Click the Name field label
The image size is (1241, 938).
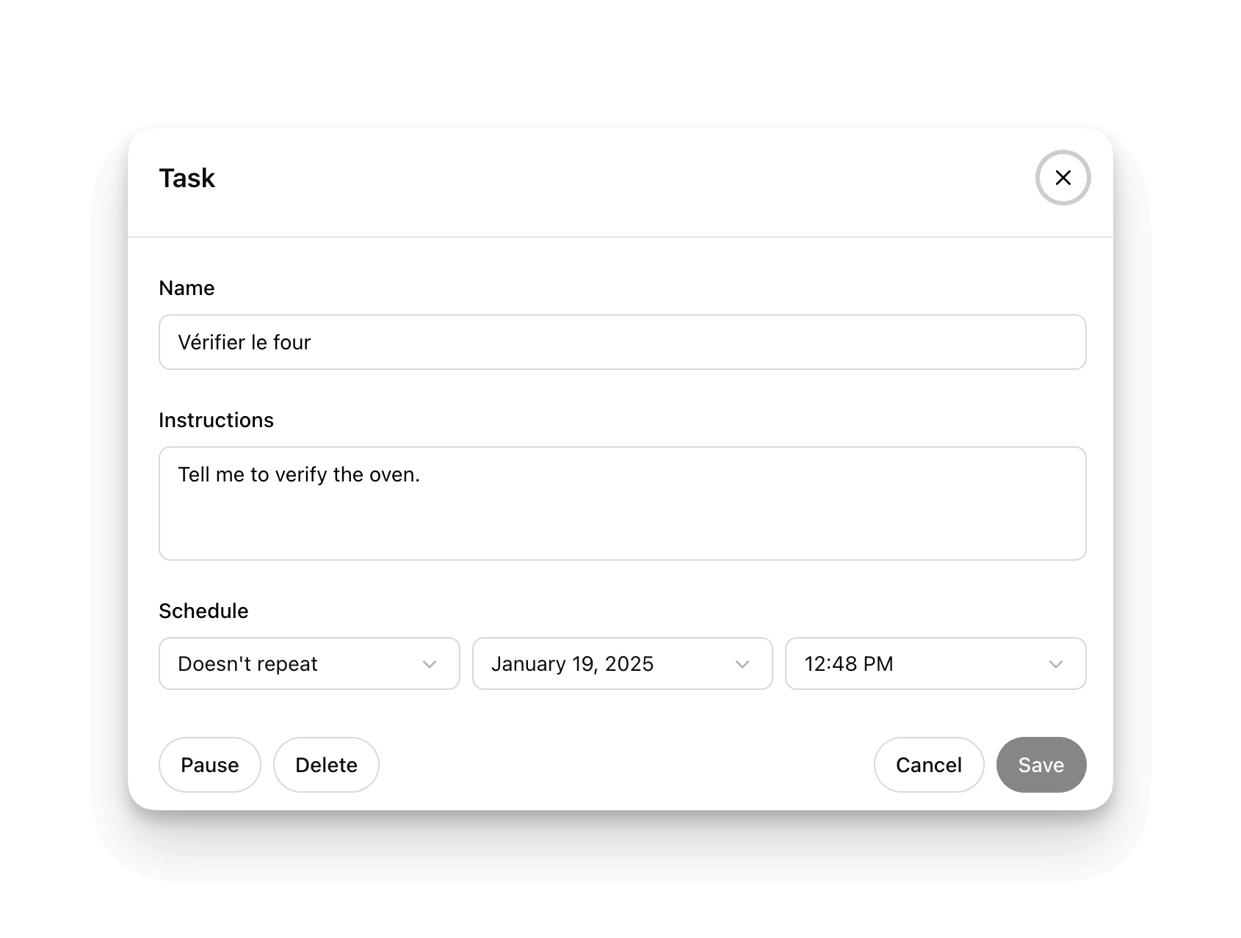click(x=187, y=288)
